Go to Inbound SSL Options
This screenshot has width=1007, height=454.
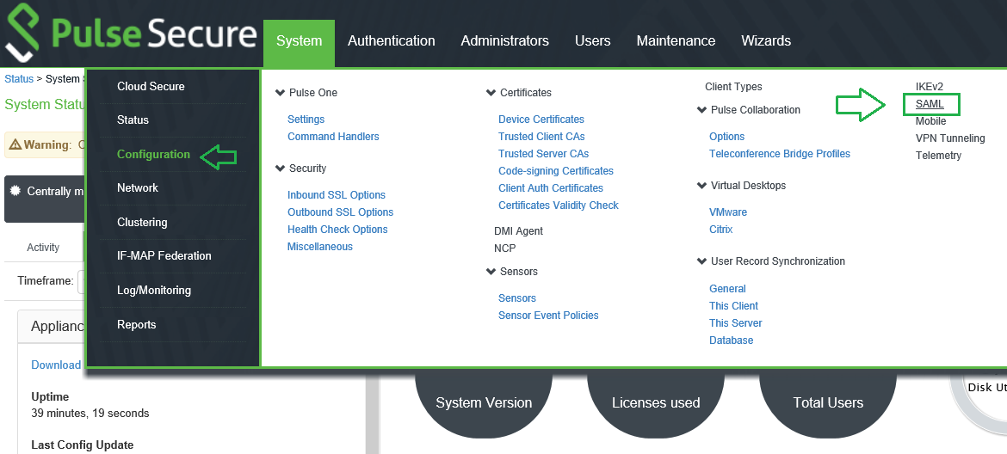pyautogui.click(x=336, y=195)
